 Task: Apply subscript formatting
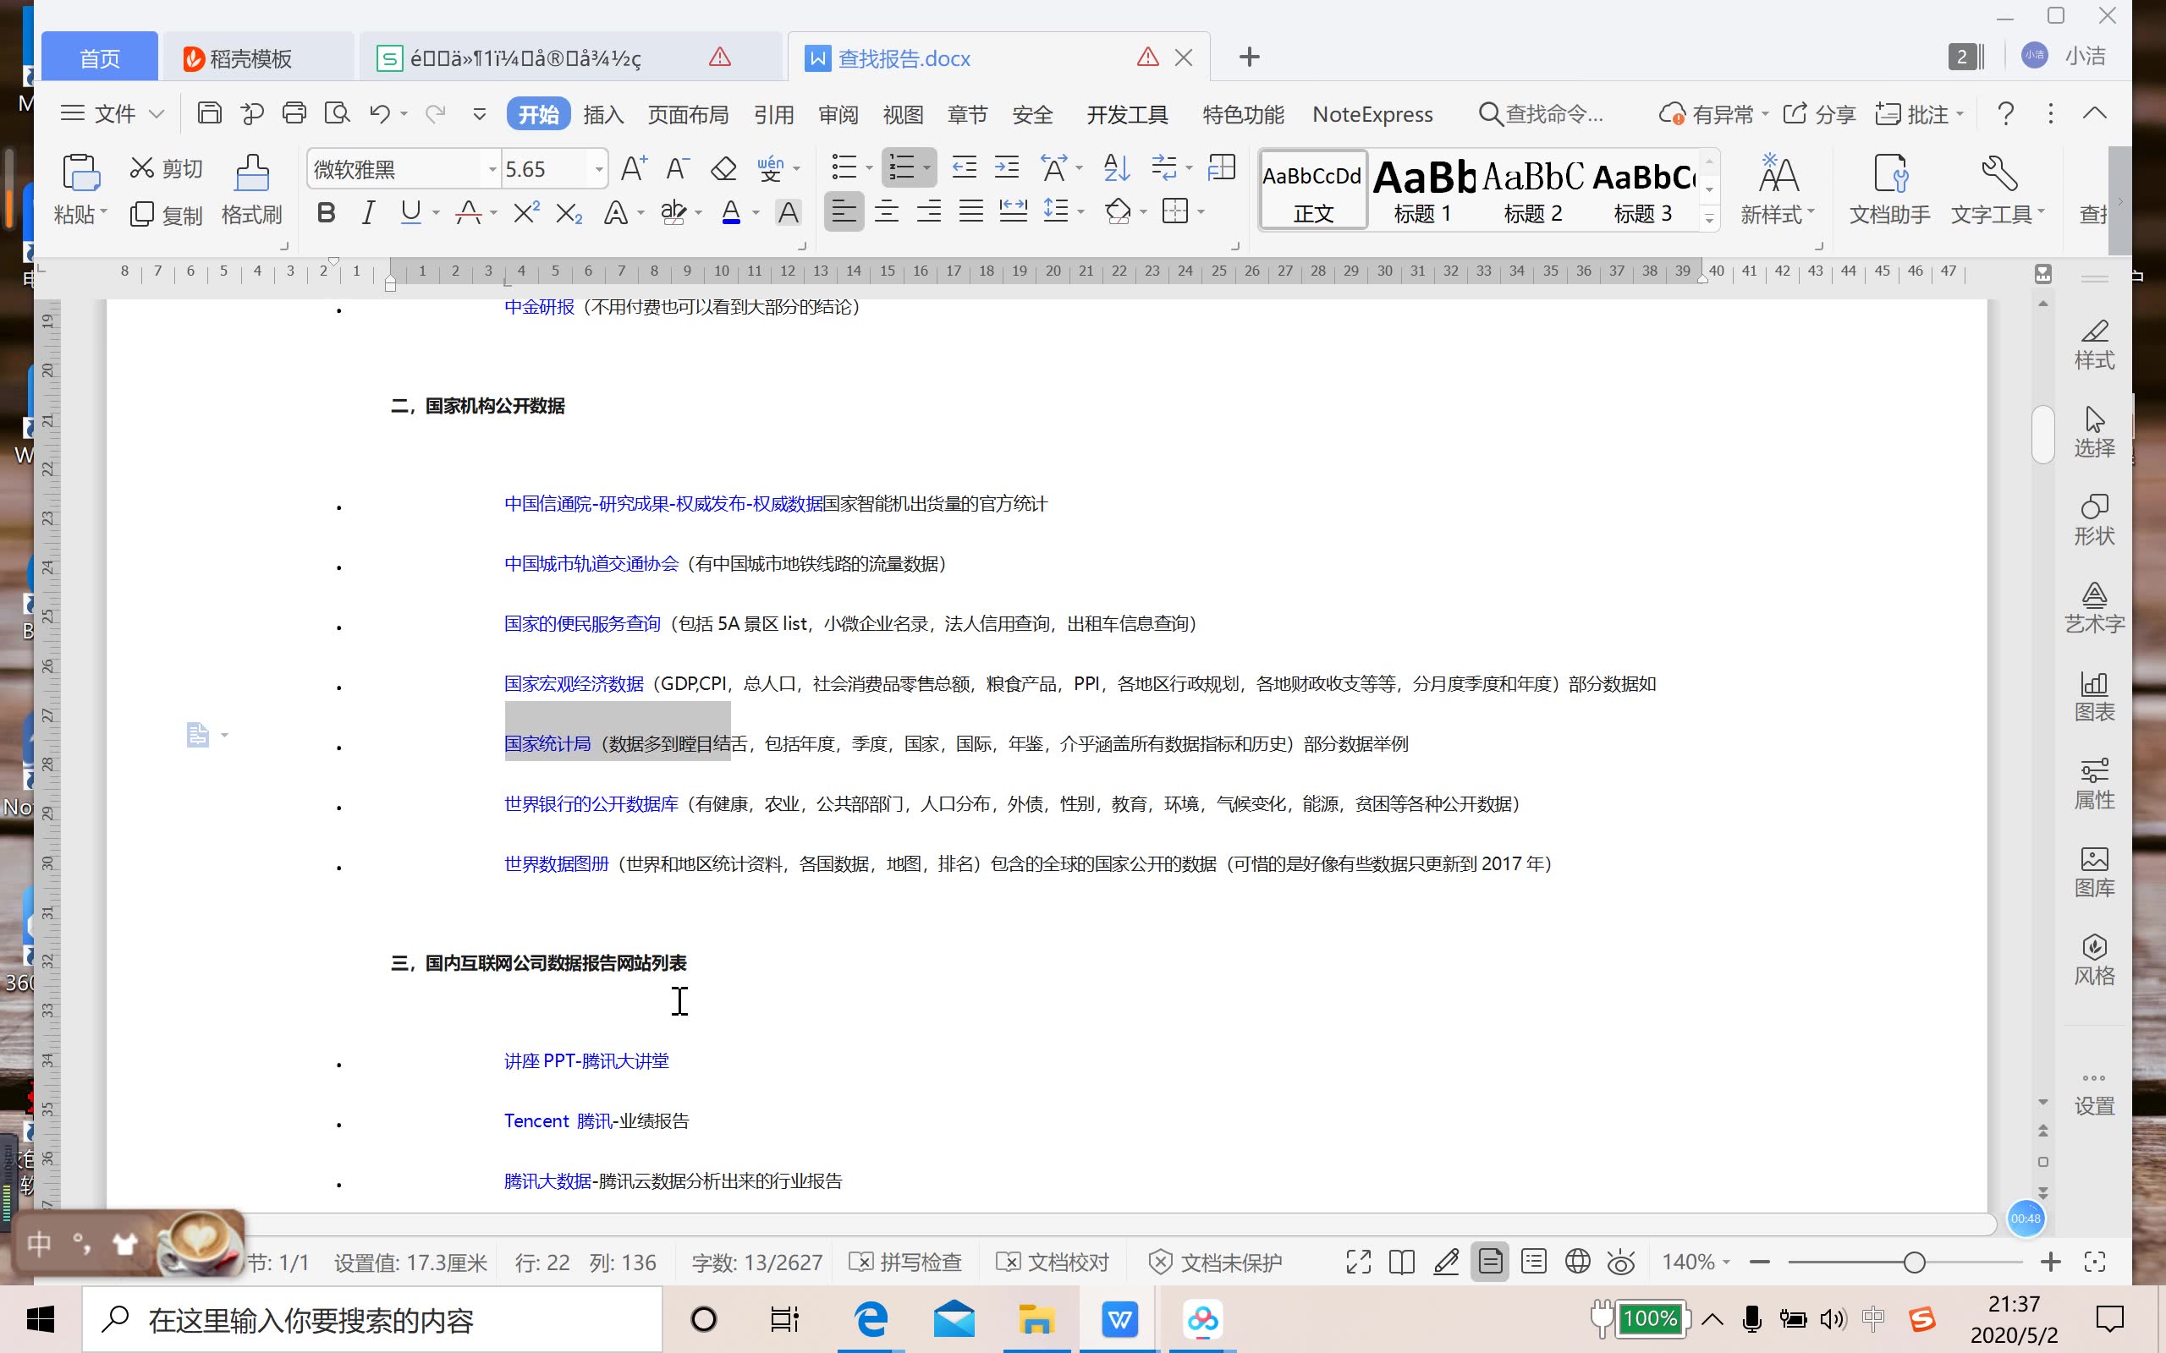[x=569, y=213]
